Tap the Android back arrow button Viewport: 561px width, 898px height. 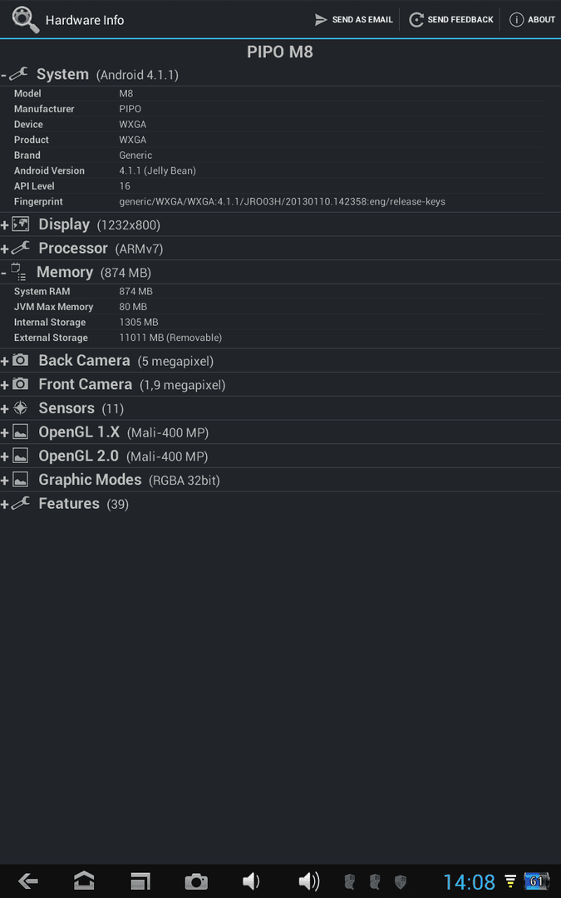coord(27,881)
